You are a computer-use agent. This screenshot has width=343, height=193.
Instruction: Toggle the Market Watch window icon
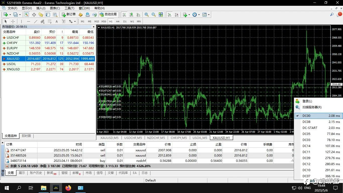point(27,15)
